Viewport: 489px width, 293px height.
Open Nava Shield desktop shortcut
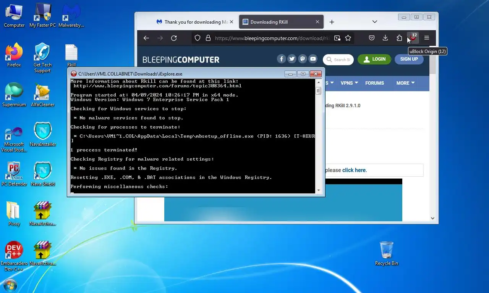pyautogui.click(x=42, y=174)
